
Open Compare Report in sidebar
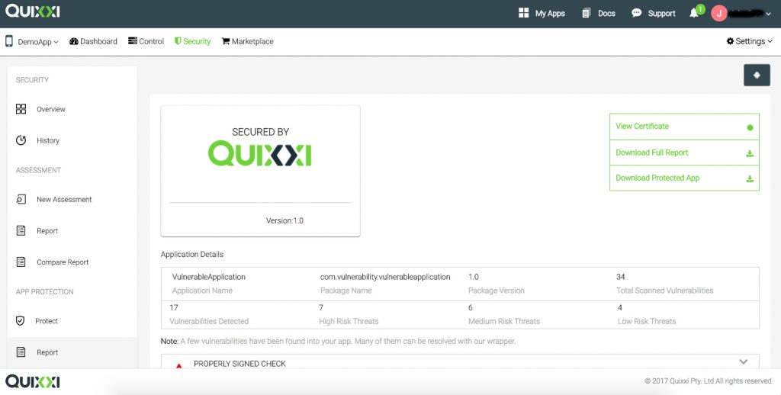tap(63, 262)
